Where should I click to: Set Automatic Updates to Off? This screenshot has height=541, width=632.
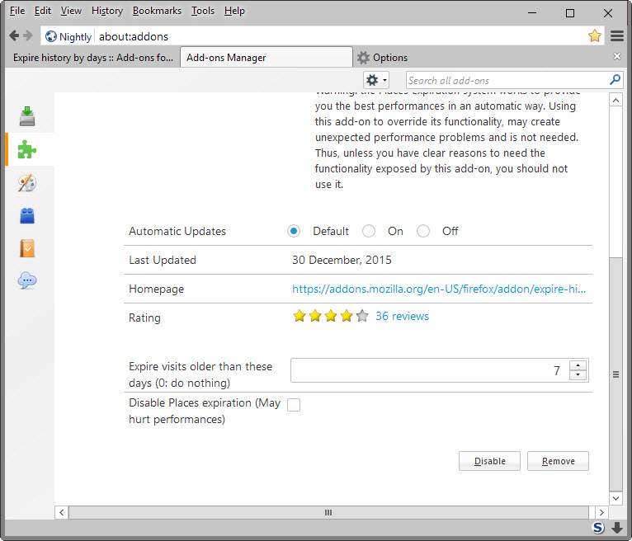point(422,231)
